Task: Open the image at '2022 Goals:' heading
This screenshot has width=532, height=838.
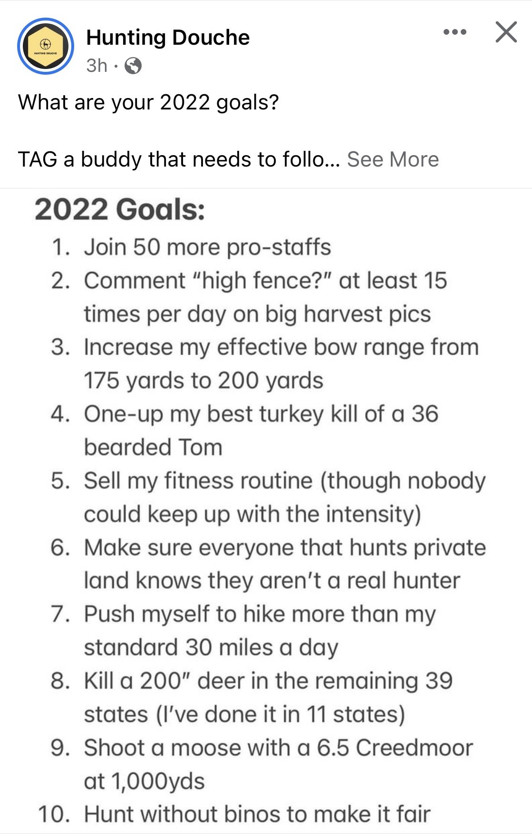Action: tap(120, 209)
